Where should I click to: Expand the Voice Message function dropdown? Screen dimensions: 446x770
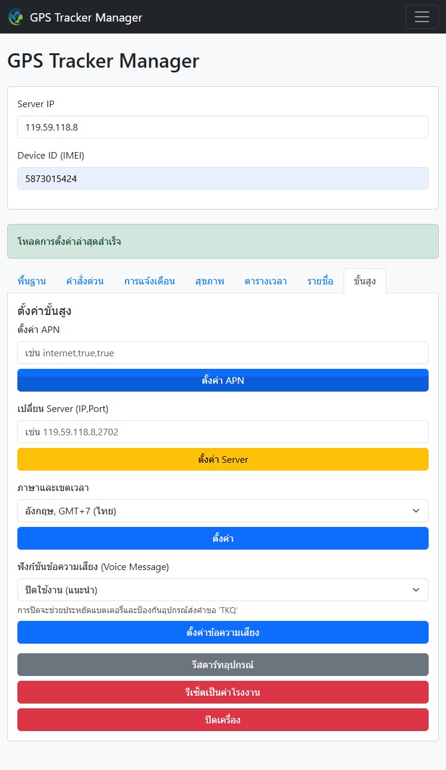click(x=223, y=590)
